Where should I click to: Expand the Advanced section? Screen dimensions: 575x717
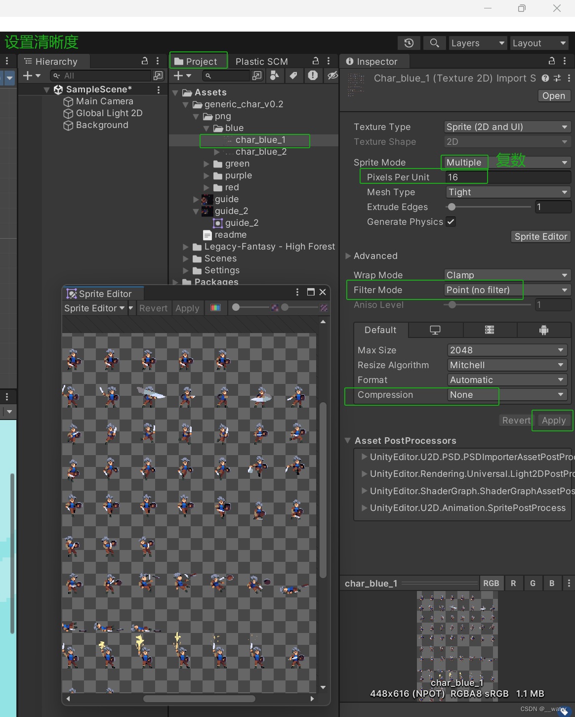click(348, 256)
